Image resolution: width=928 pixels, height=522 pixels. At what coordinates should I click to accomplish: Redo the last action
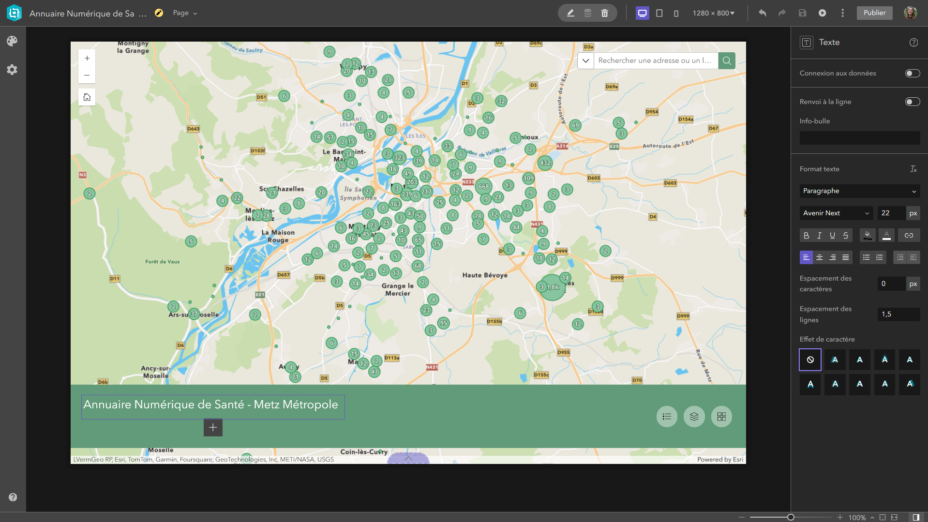[782, 13]
